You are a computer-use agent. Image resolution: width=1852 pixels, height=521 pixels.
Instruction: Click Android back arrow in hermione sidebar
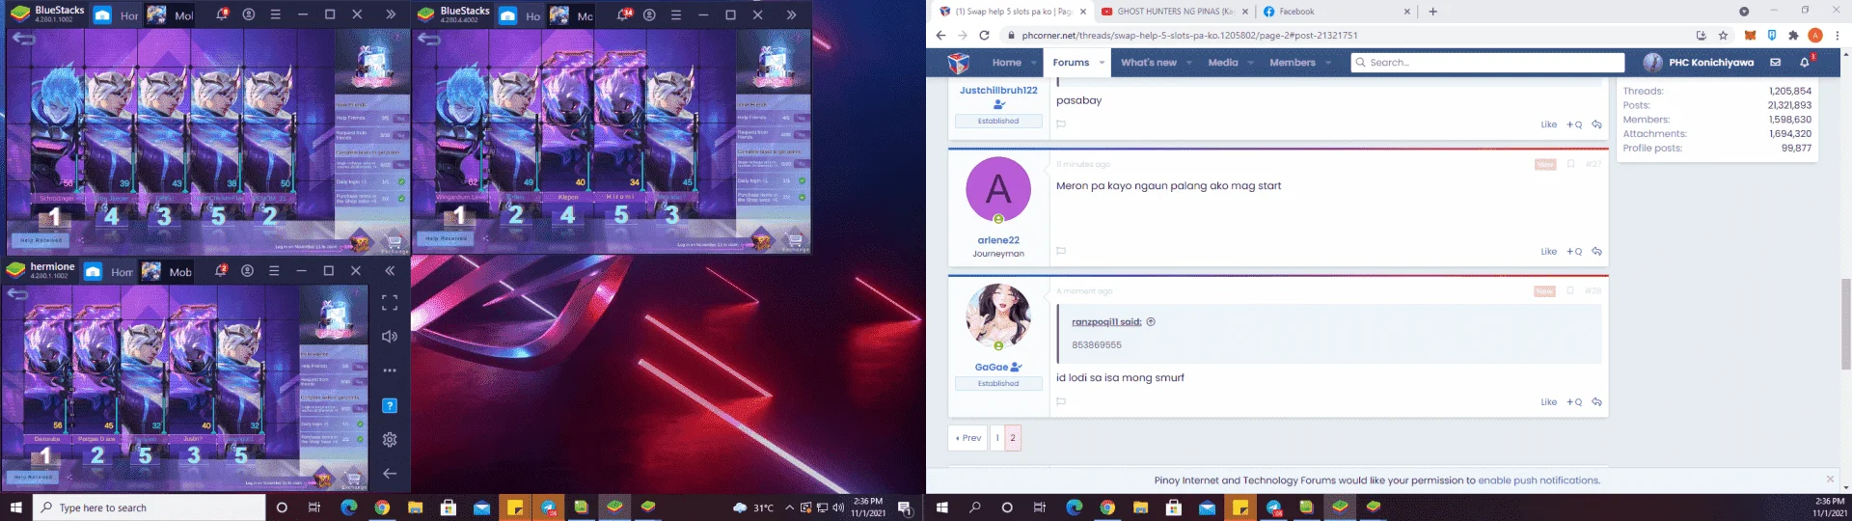tap(390, 473)
